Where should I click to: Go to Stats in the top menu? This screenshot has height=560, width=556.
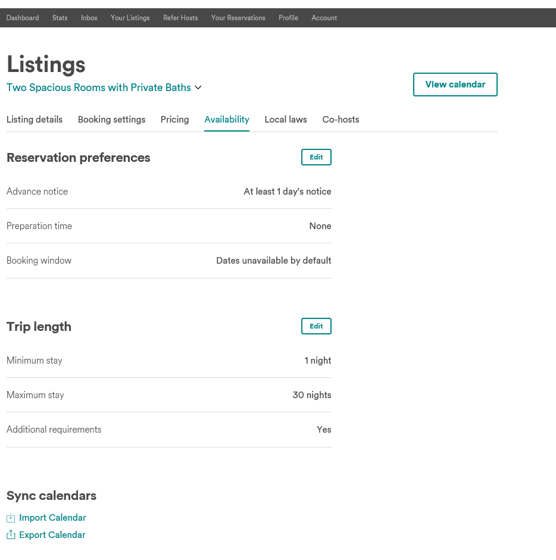[60, 18]
